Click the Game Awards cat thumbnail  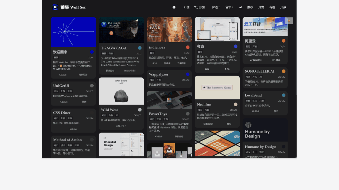(x=121, y=30)
